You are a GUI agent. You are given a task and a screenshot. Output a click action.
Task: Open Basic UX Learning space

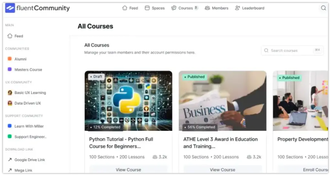coord(27,93)
